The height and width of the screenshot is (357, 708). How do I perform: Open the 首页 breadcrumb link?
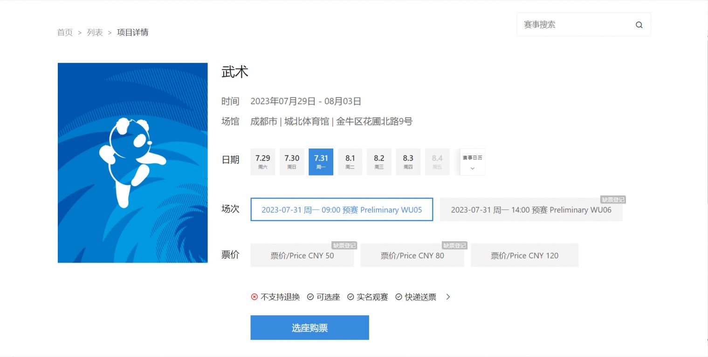(x=64, y=32)
